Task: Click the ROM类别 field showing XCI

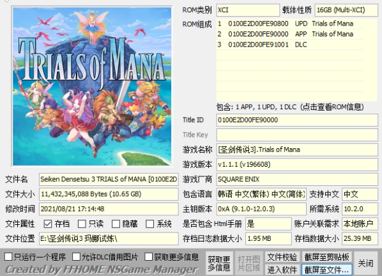Action: point(248,10)
